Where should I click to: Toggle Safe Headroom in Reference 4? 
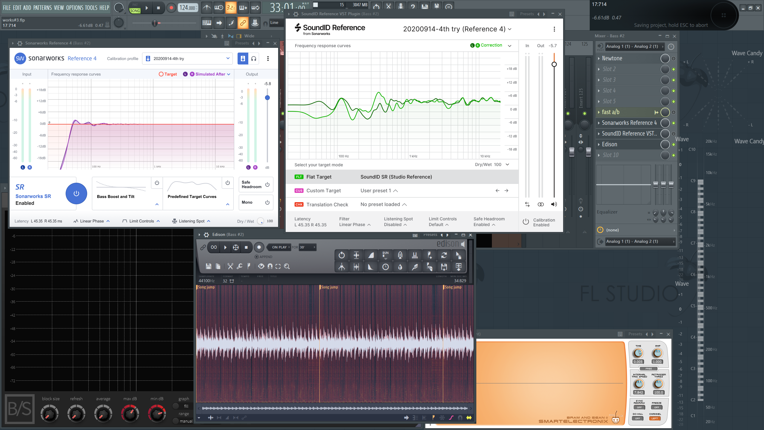point(267,185)
